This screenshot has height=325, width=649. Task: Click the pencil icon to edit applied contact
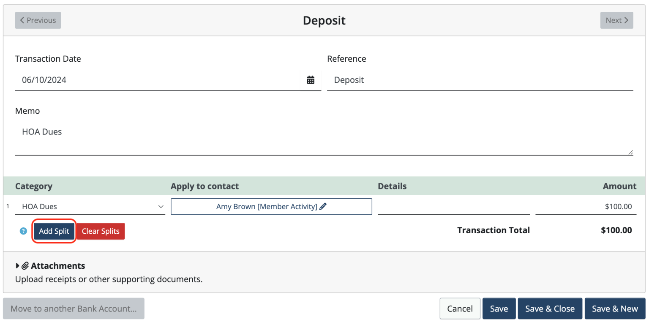click(x=323, y=206)
